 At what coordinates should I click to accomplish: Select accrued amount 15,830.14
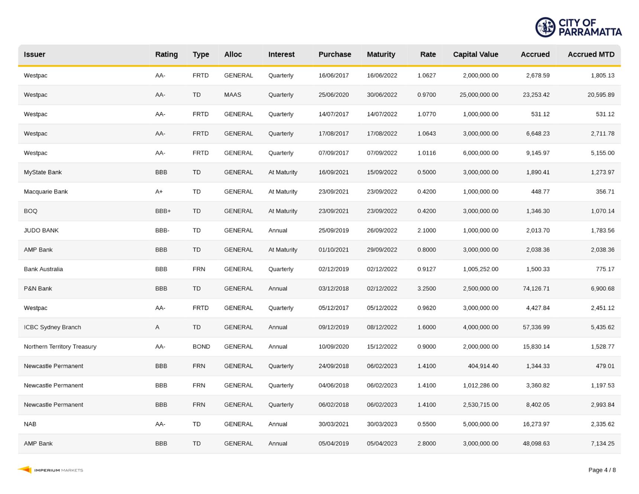(x=536, y=346)
